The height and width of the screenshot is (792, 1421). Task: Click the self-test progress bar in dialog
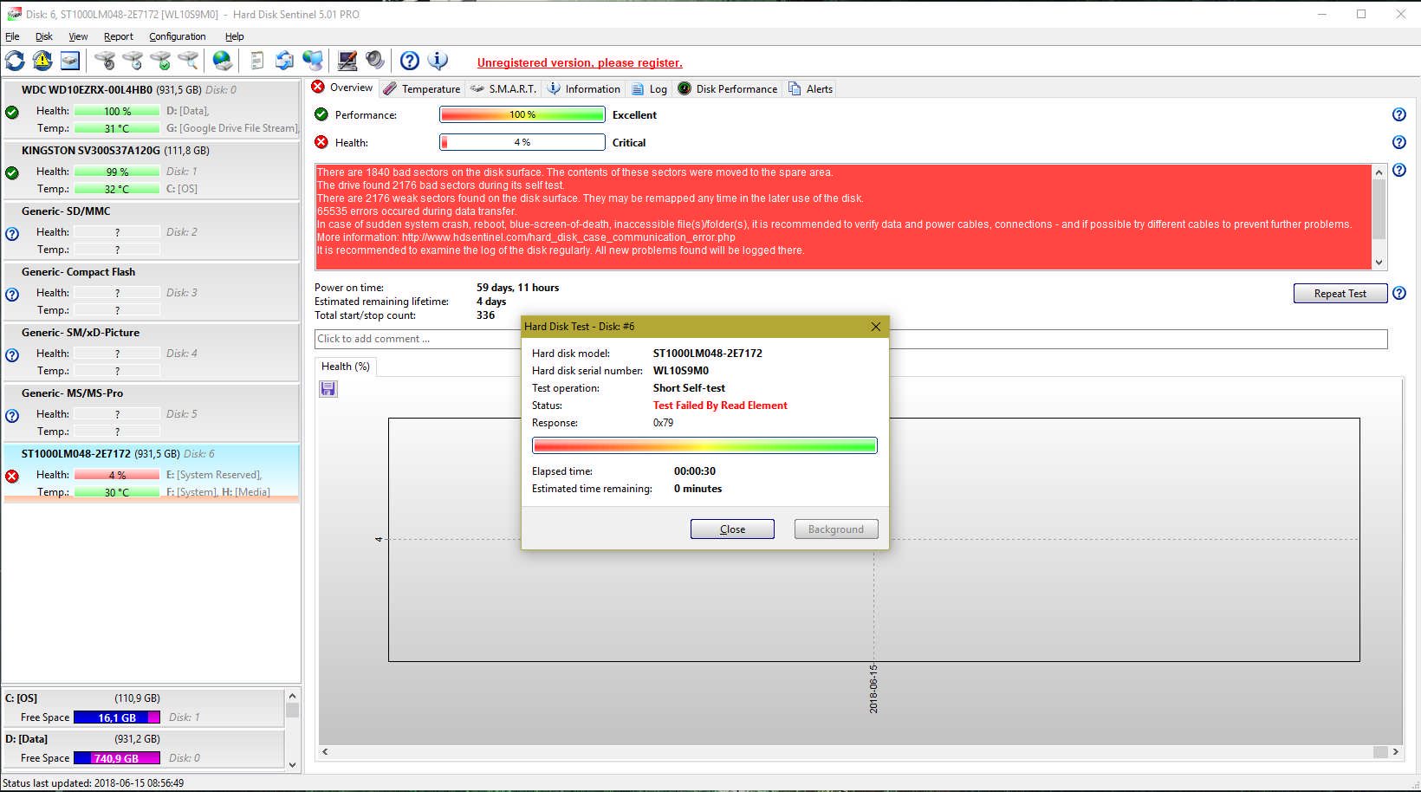(x=704, y=445)
